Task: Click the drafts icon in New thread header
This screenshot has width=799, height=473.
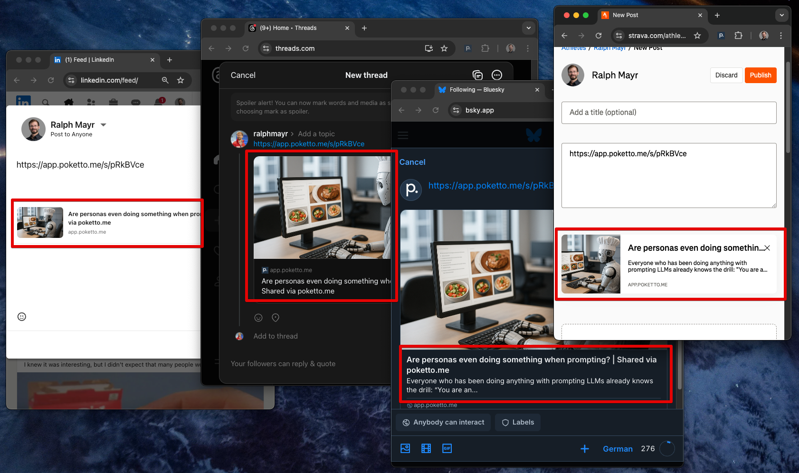Action: pos(477,75)
